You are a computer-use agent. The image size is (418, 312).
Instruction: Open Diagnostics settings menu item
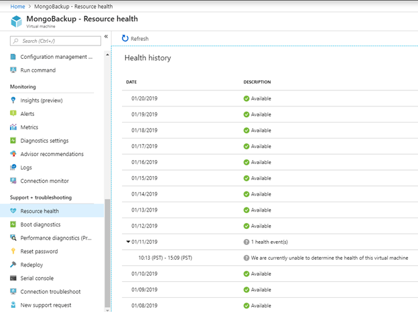pyautogui.click(x=44, y=141)
